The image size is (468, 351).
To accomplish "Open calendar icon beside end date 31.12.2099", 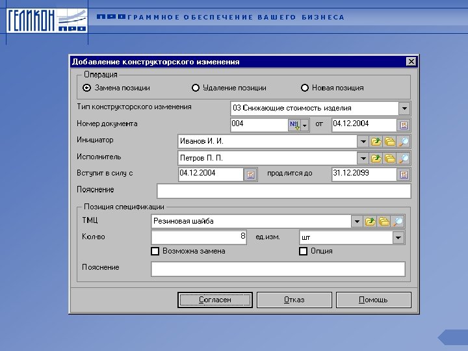I will tap(404, 174).
